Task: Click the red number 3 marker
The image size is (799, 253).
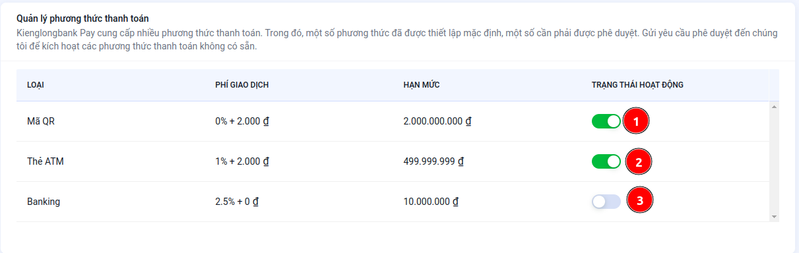Action: coord(639,200)
